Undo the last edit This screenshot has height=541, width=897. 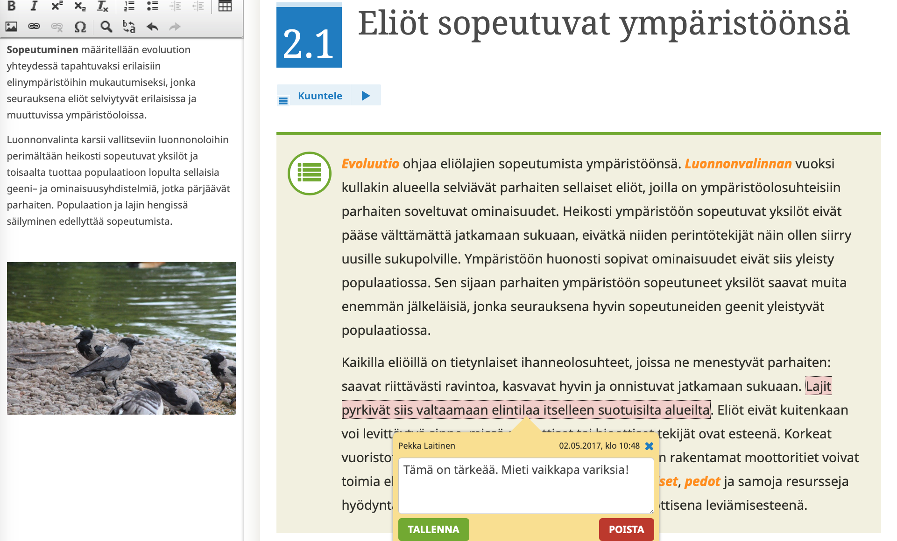click(152, 27)
